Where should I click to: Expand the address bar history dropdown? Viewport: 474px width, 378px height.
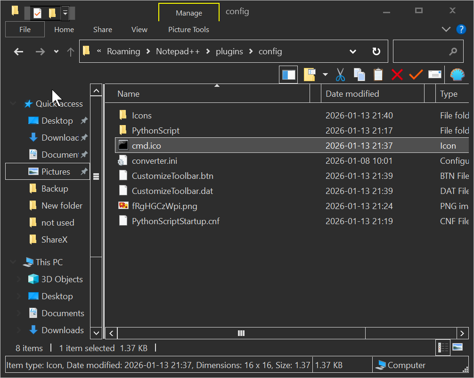[353, 51]
